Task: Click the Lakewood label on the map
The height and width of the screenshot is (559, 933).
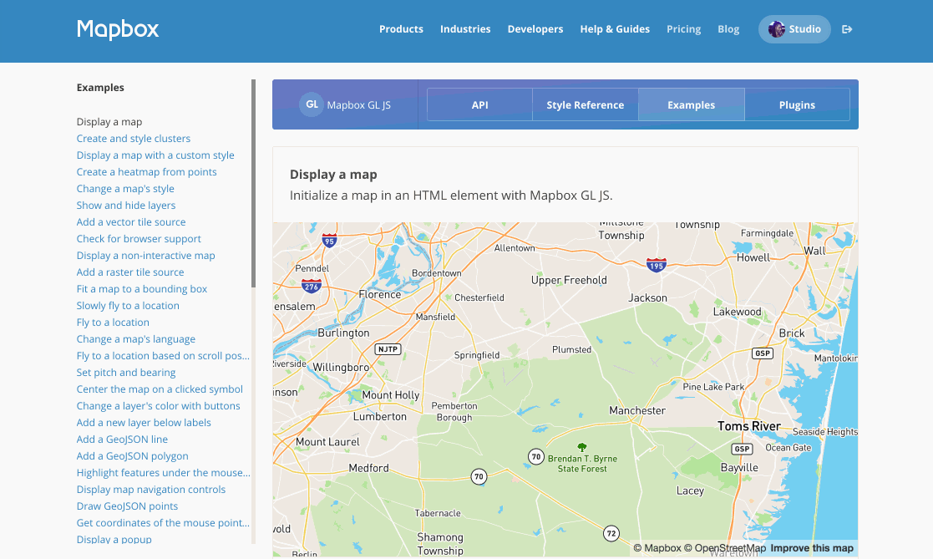Action: (x=738, y=312)
